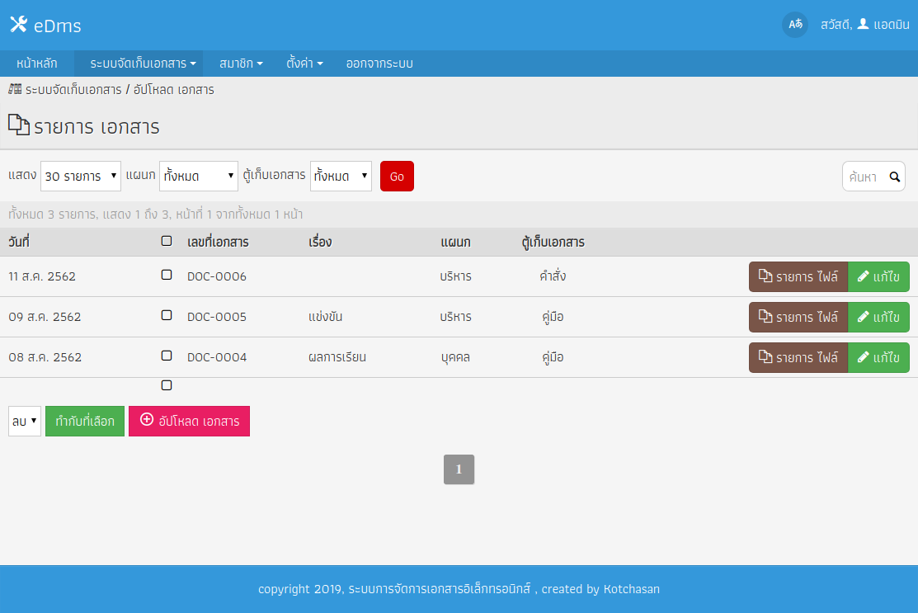The height and width of the screenshot is (613, 918).
Task: Click the ทำกับที่เลือก button
Action: (x=85, y=421)
